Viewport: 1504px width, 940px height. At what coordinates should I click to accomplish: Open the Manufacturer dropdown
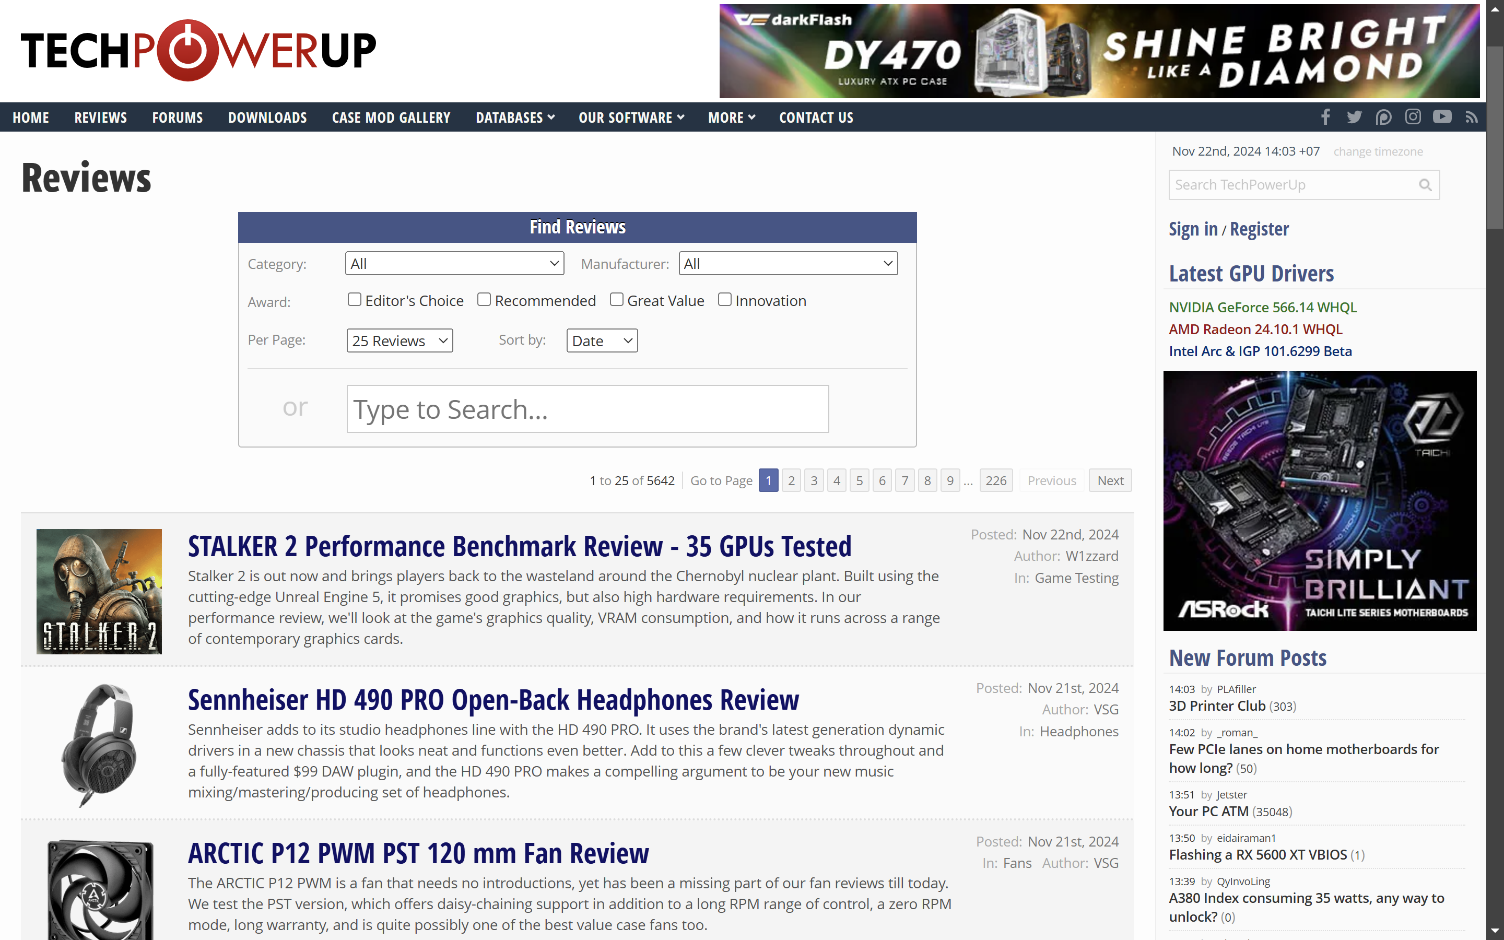click(x=788, y=264)
